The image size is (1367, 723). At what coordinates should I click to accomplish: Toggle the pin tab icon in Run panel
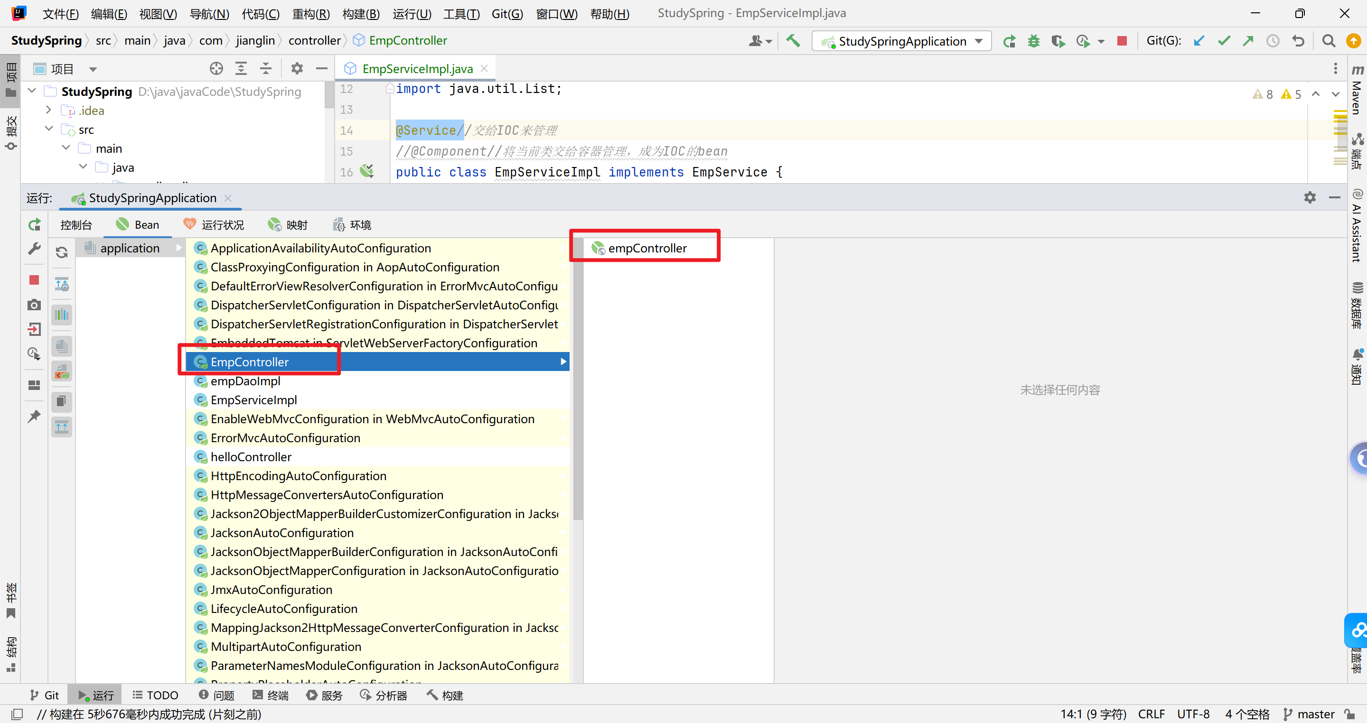pos(34,416)
